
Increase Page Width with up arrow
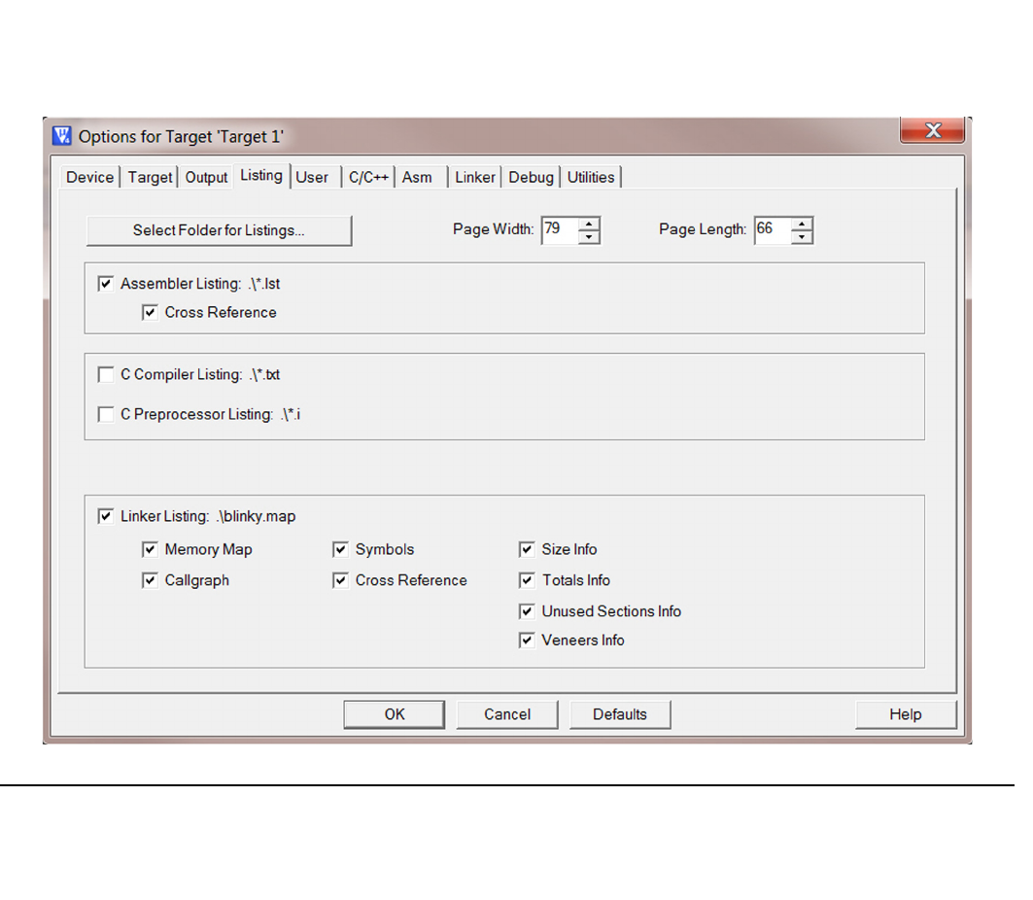(589, 224)
